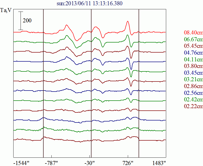Click the -1544" x-axis label
203x166 pixels.
click(21, 163)
